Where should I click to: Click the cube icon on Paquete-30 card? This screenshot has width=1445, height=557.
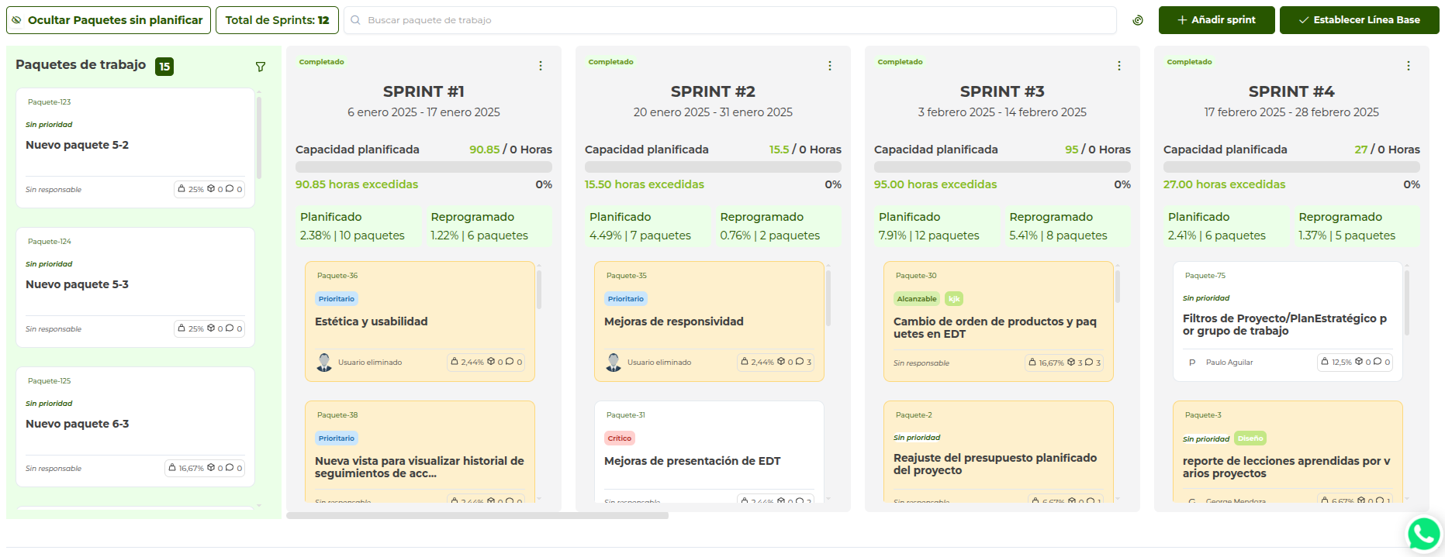[1070, 362]
